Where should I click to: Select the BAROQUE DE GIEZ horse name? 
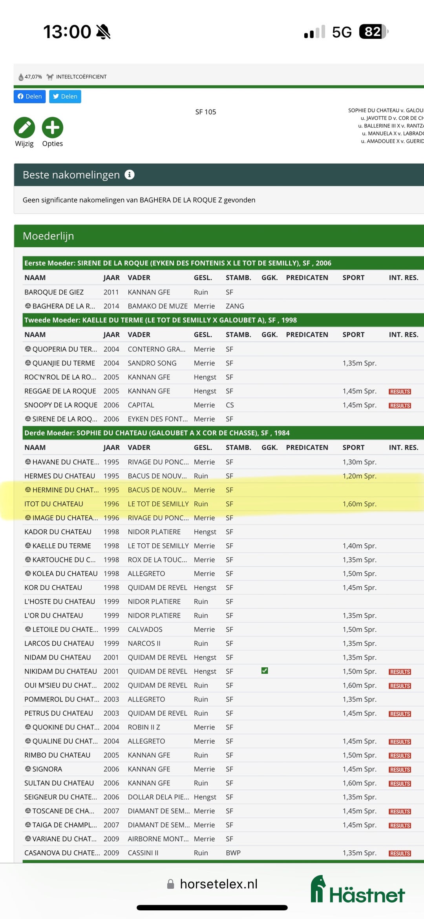click(54, 292)
